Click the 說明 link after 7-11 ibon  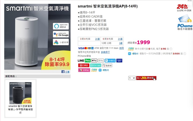(x=121, y=48)
